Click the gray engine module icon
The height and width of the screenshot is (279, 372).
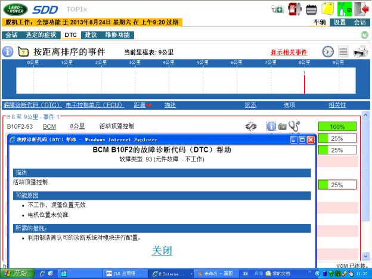tap(311, 10)
